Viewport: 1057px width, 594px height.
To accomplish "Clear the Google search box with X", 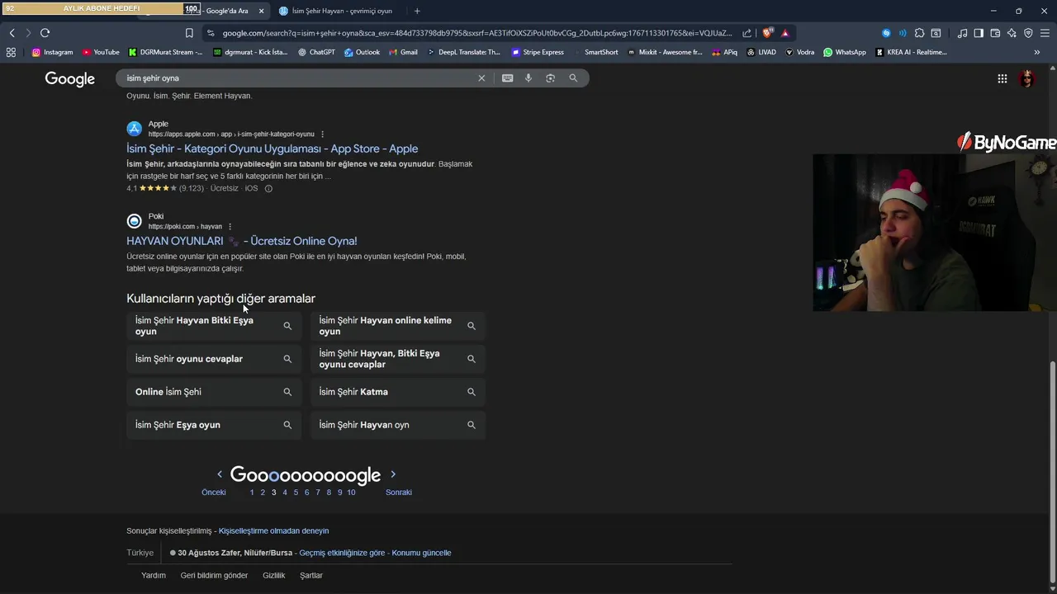I will point(481,78).
